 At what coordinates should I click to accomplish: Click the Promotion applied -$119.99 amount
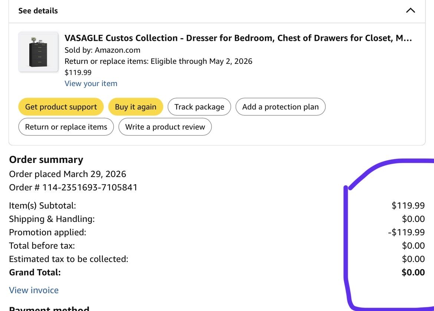[406, 232]
